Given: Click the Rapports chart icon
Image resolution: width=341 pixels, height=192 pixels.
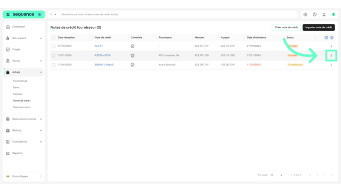Looking at the screenshot, I should [x=8, y=153].
